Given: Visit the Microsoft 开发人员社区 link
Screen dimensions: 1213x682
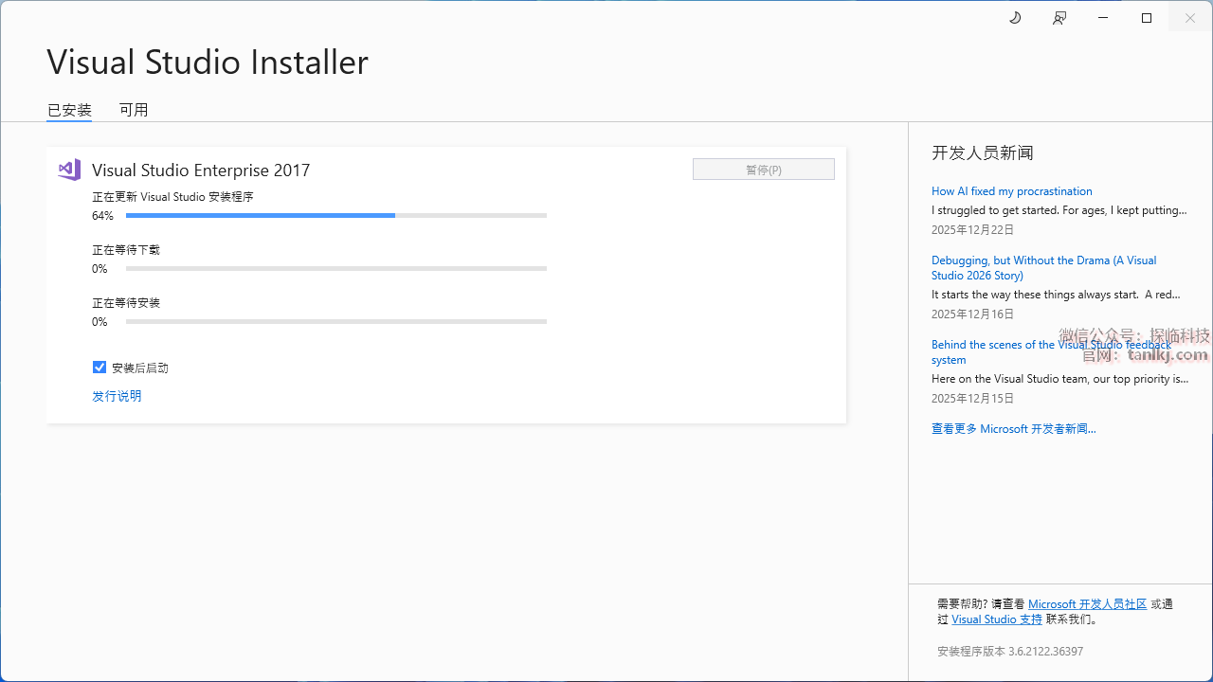Looking at the screenshot, I should click(x=1087, y=604).
